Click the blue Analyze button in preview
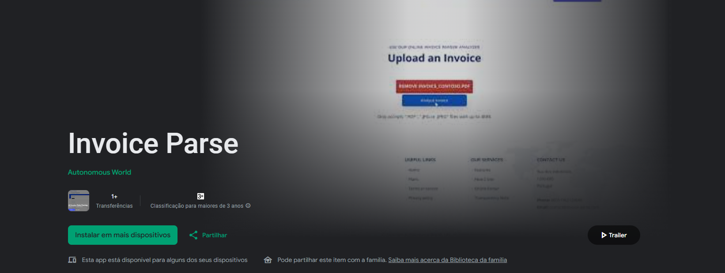725x273 pixels. tap(434, 101)
